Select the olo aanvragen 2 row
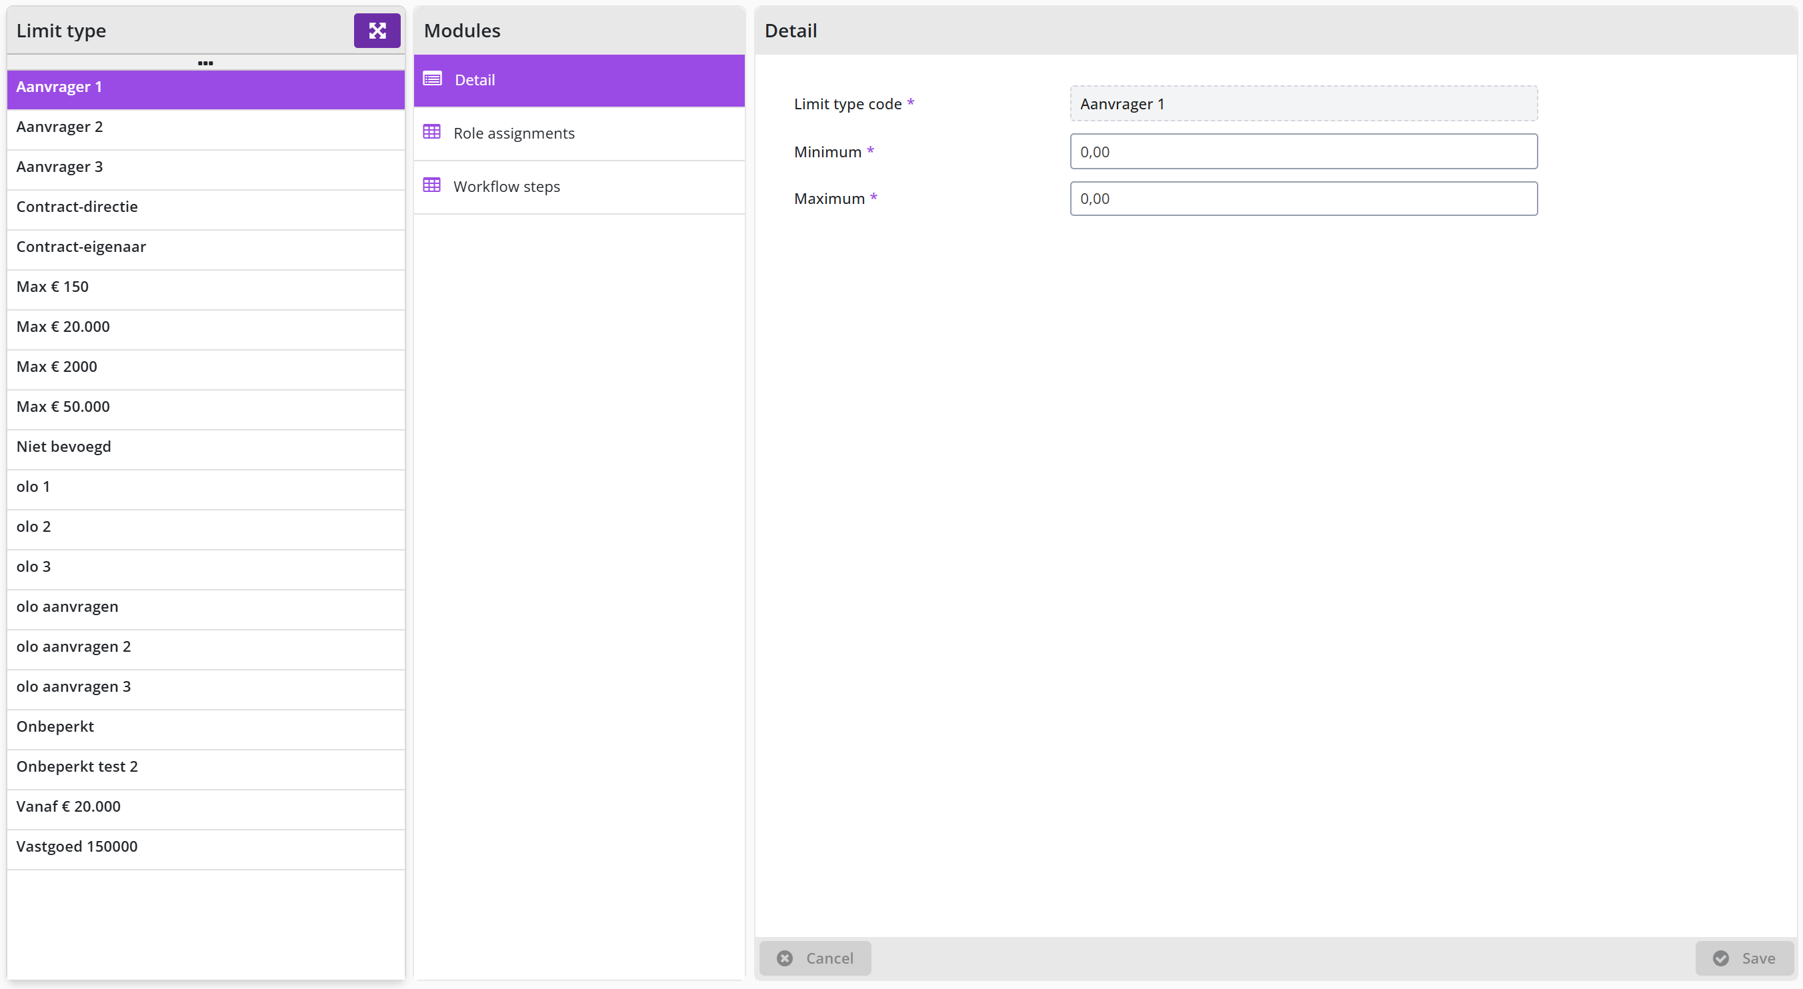 pyautogui.click(x=206, y=648)
